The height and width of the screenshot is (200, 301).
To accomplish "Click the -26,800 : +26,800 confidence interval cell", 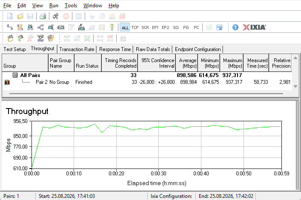I will pyautogui.click(x=157, y=82).
